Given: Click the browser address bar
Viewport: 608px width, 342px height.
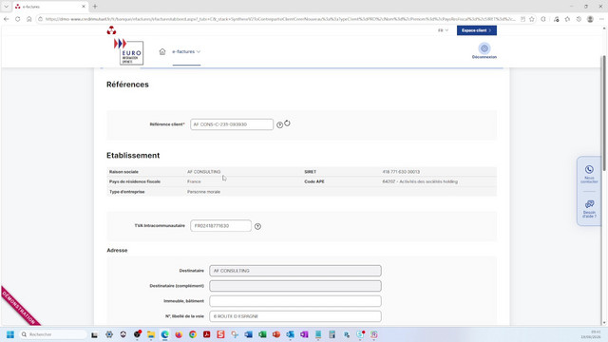Looking at the screenshot, I should (279, 19).
